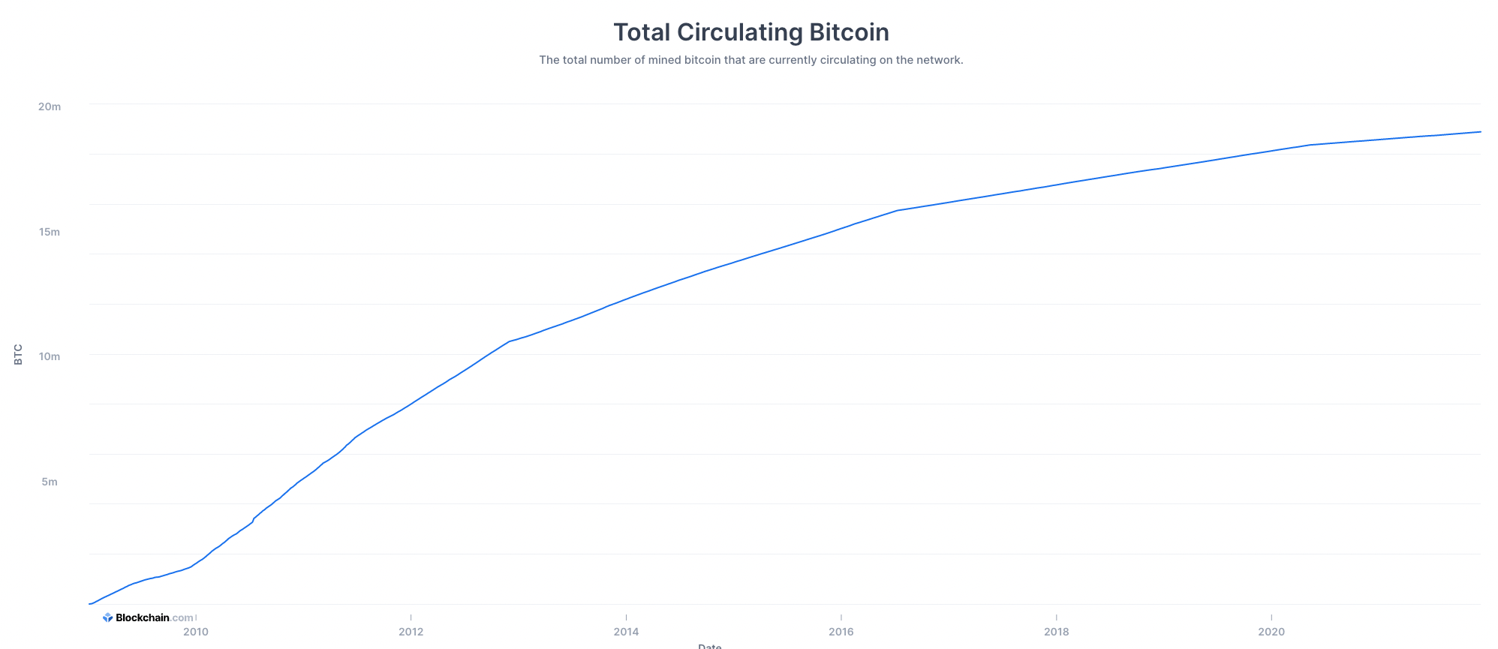Click the 2020 x-axis date label

1271,632
